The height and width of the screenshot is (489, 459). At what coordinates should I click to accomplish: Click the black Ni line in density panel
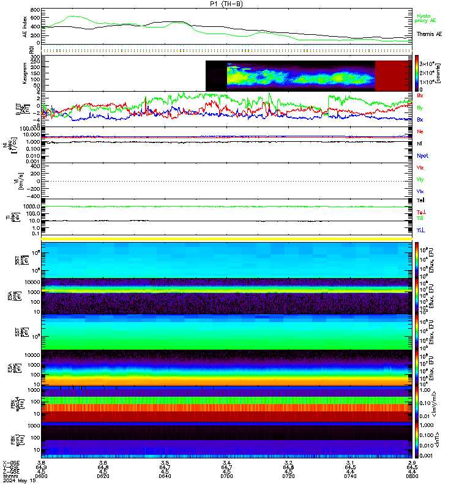point(226,142)
